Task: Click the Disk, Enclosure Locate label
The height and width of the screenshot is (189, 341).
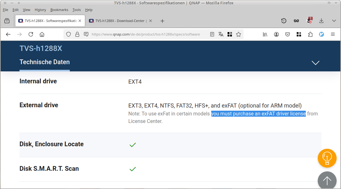Action: pyautogui.click(x=52, y=144)
